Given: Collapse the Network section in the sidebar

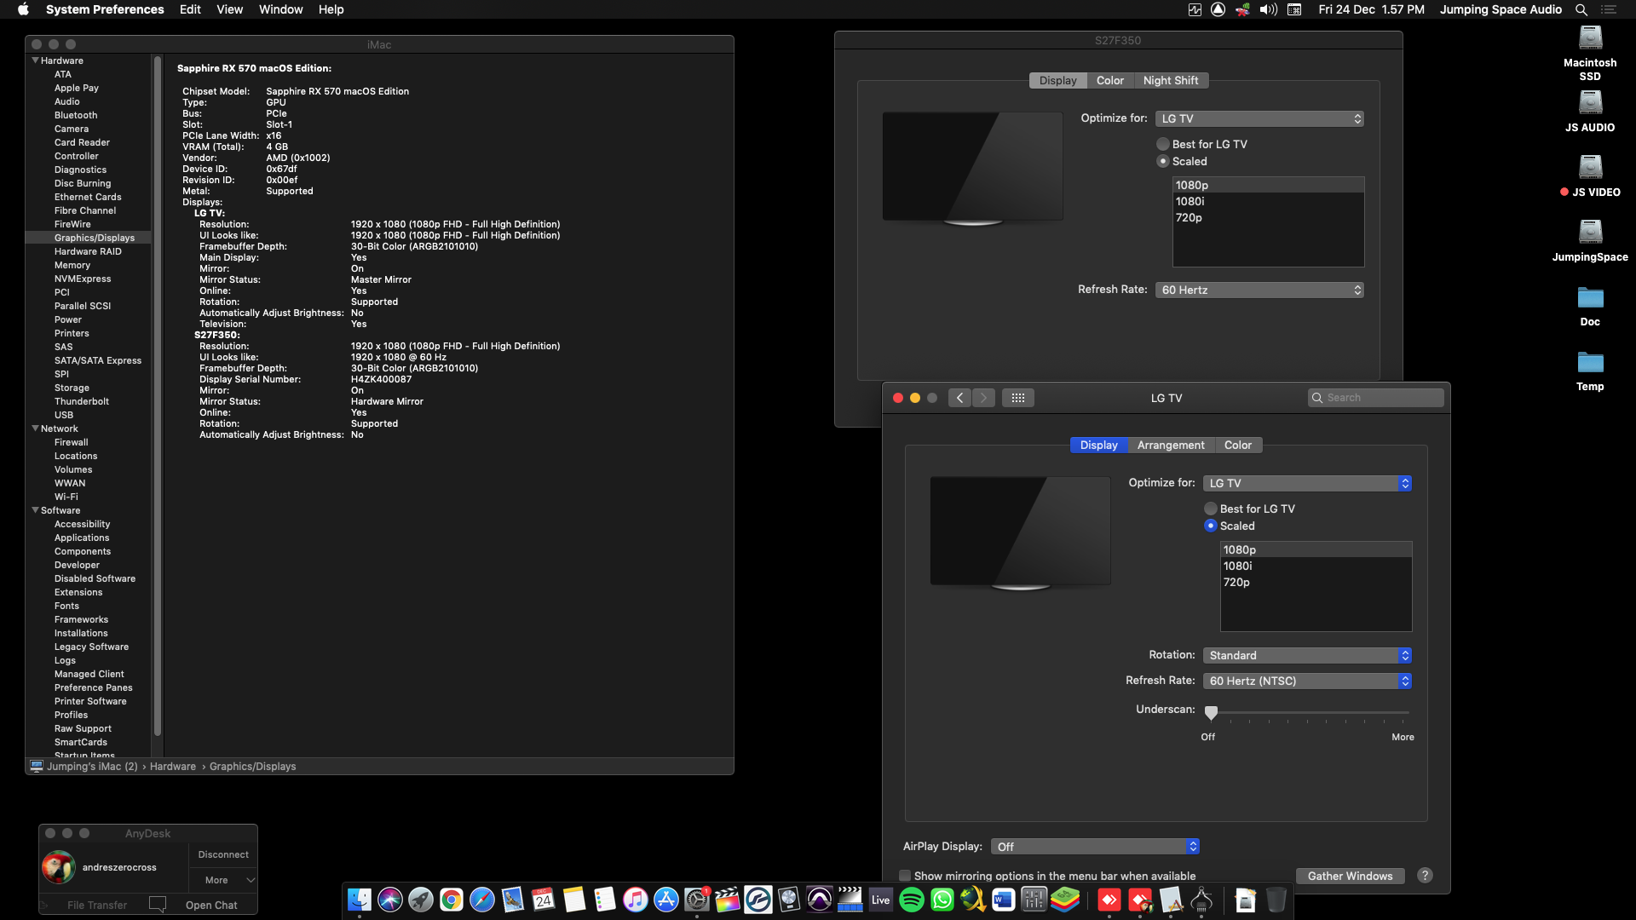Looking at the screenshot, I should (x=35, y=428).
